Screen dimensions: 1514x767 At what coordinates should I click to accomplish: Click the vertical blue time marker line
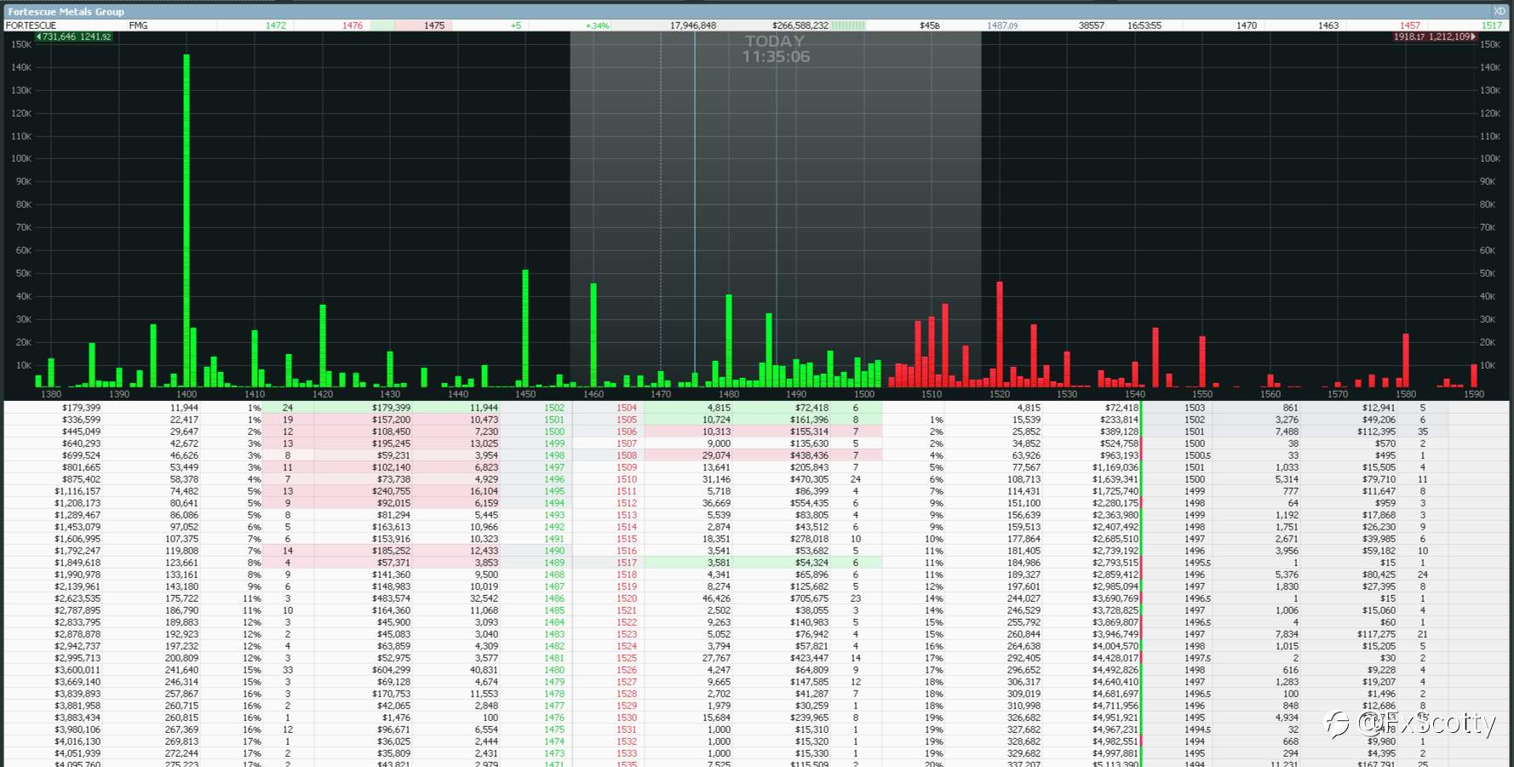click(x=695, y=210)
